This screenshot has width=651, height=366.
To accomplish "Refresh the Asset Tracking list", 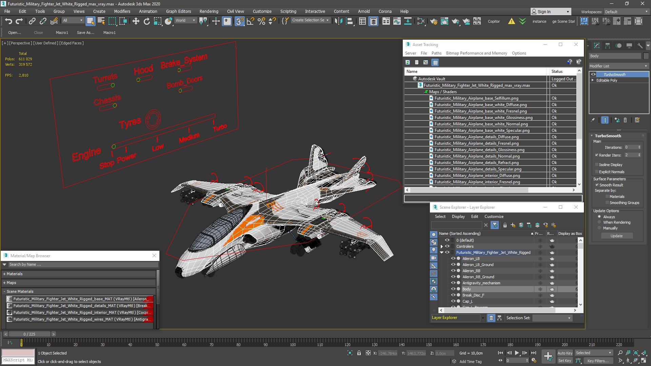I will coord(408,62).
